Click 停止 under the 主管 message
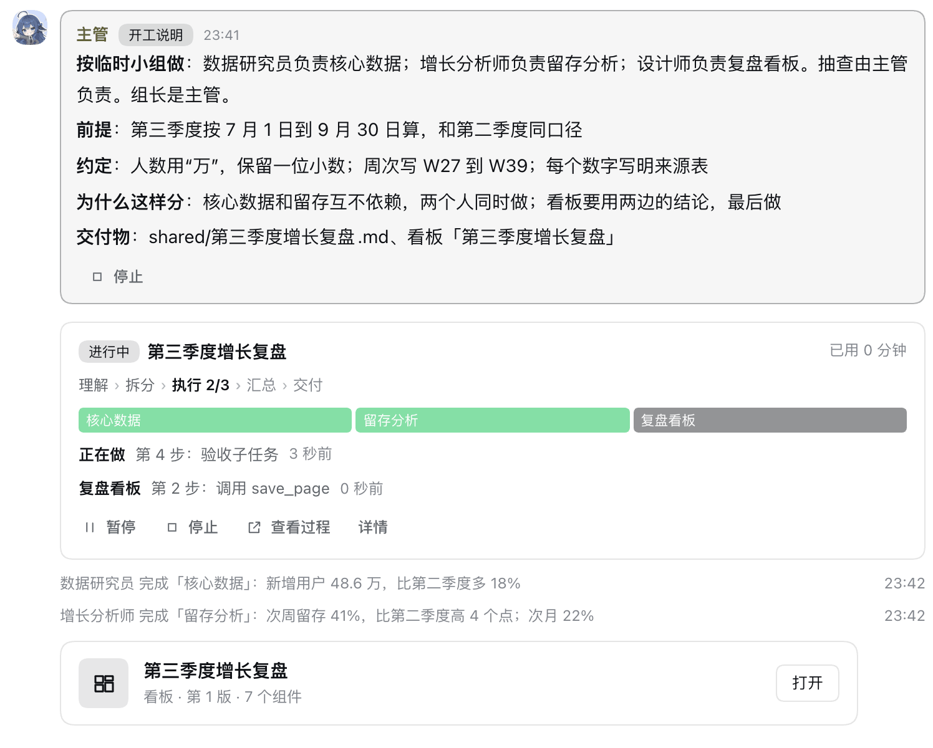This screenshot has height=748, width=933. 118,277
